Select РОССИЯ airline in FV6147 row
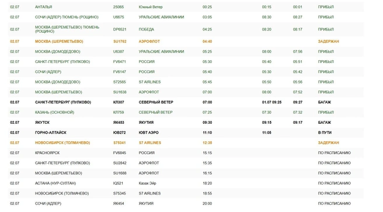Viewport: 383px width, 212px height. click(147, 72)
